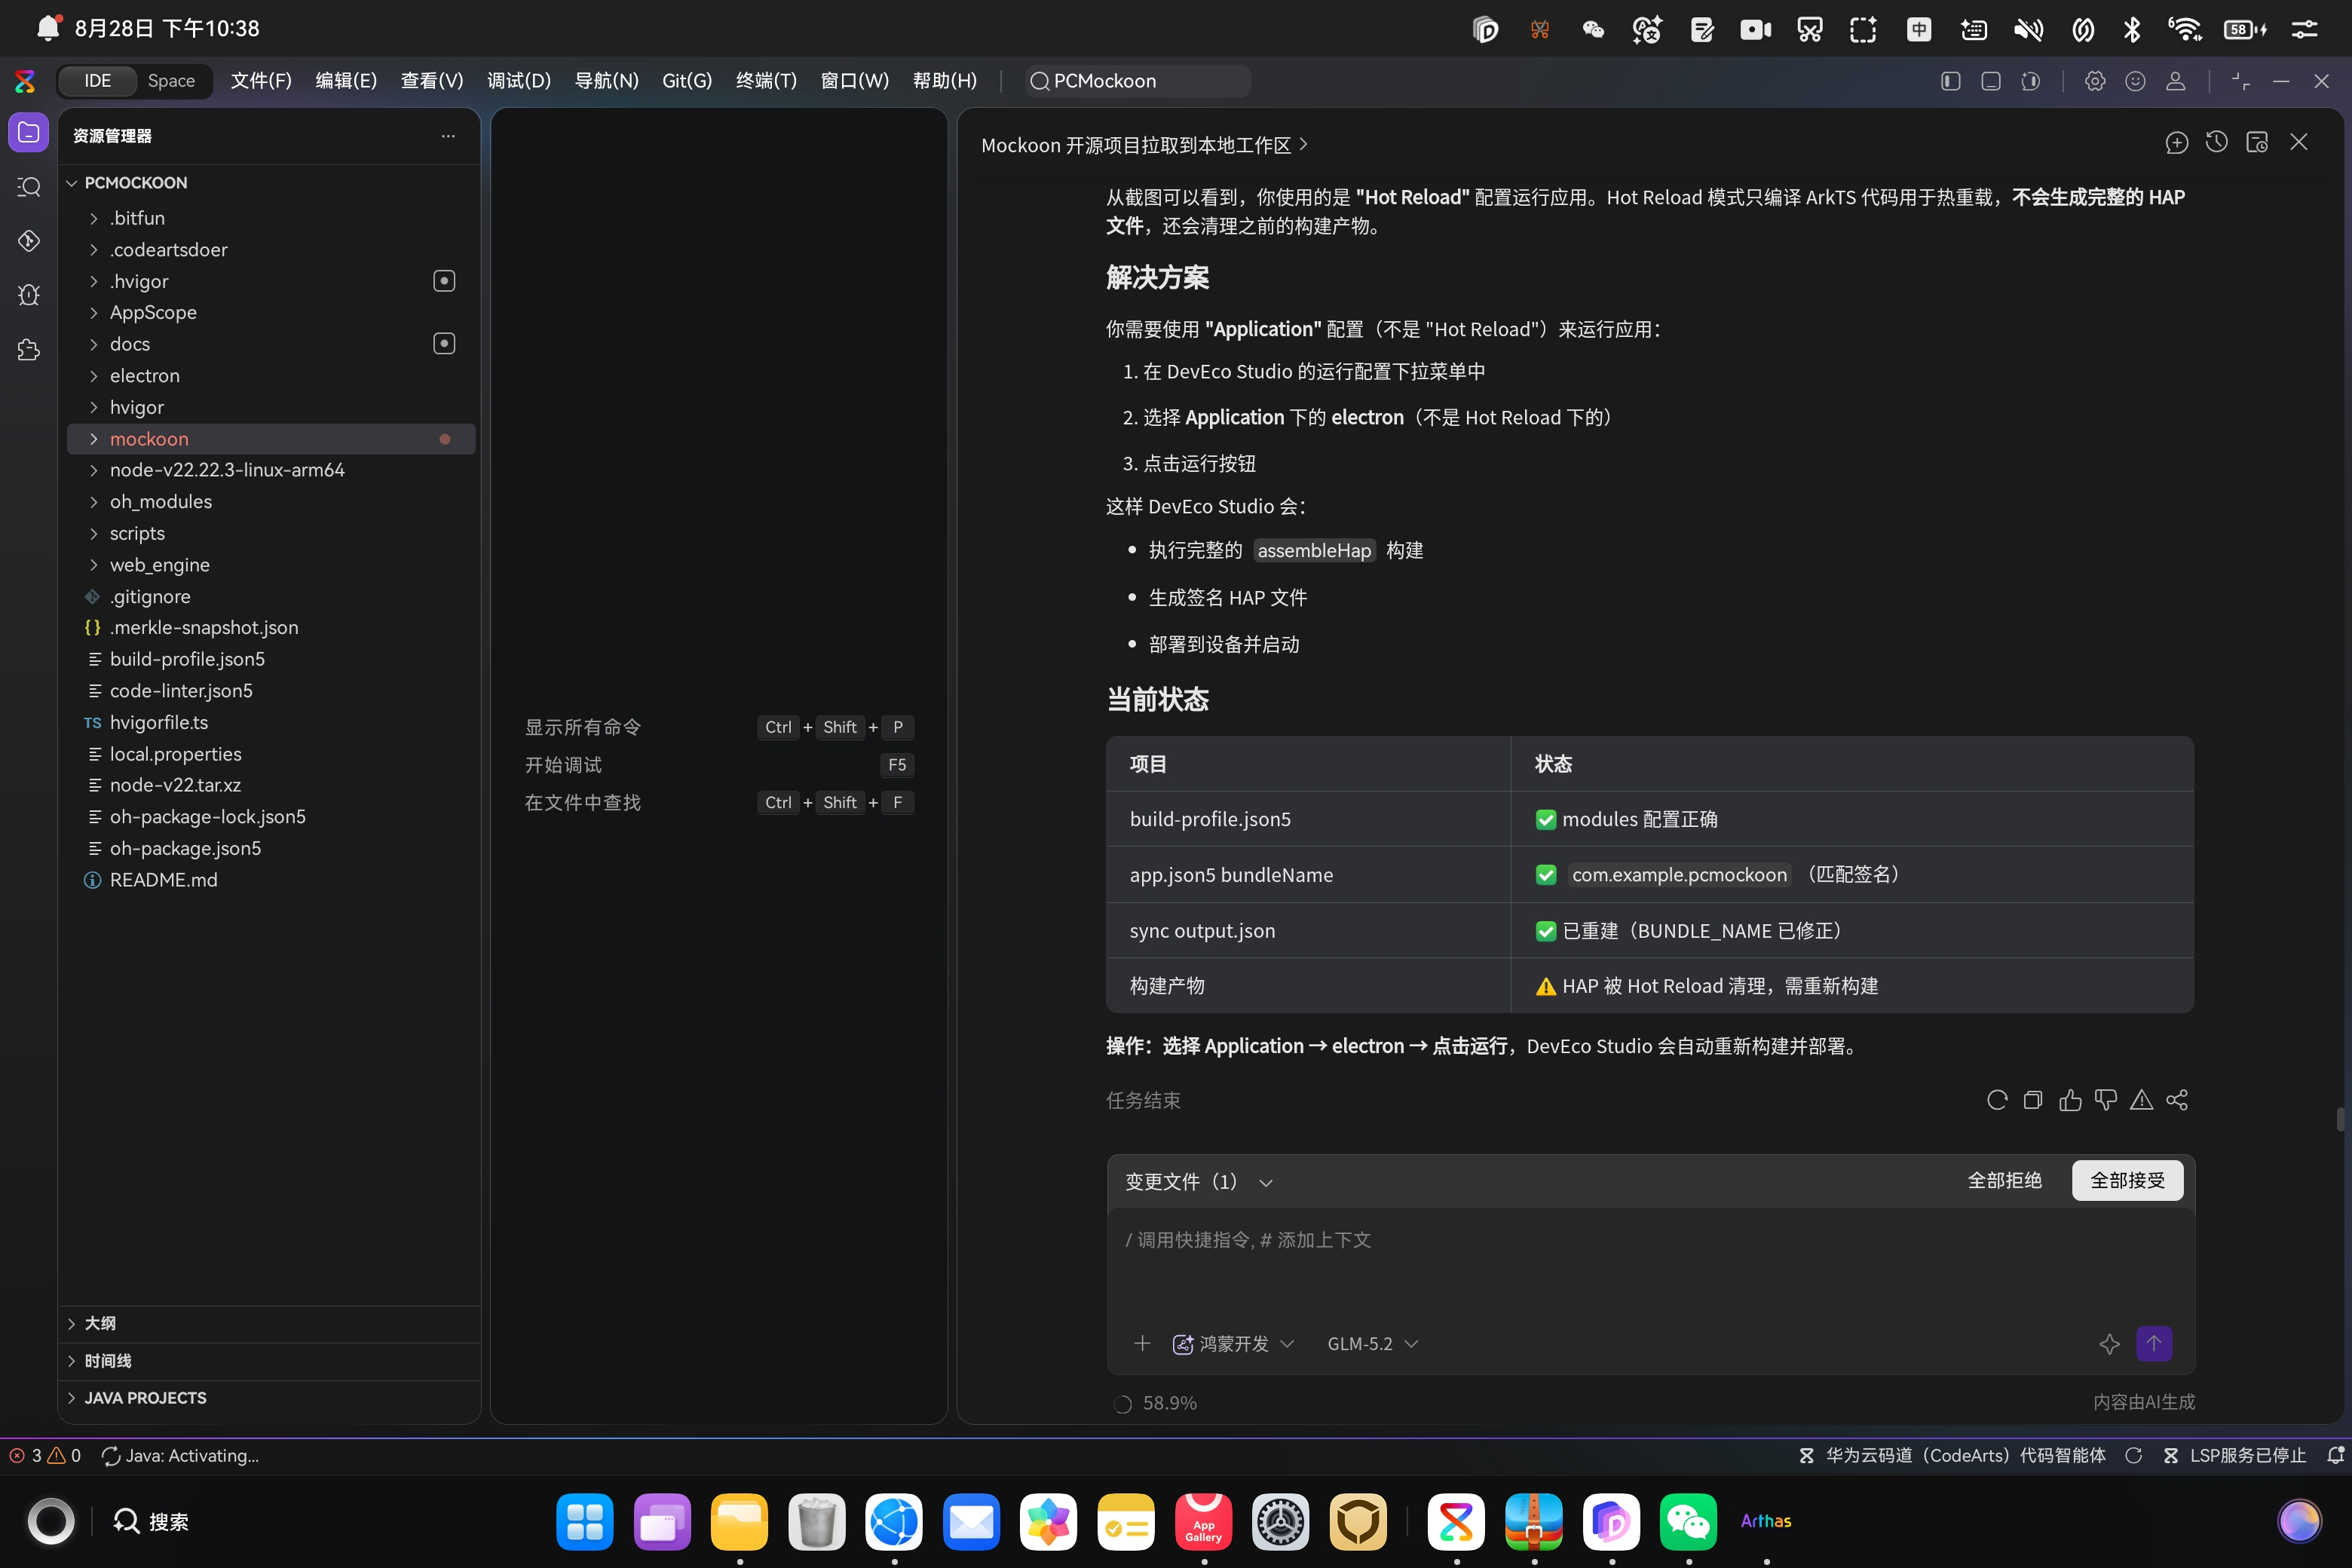Screen dimensions: 2352x1568
Task: Open the Debug bug icon in sidebar
Action: point(28,295)
